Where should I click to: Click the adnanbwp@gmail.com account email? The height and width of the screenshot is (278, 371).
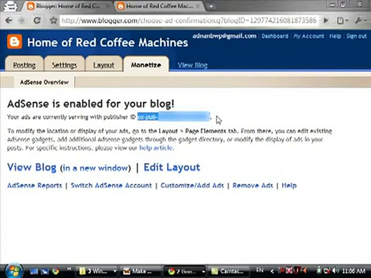tap(224, 36)
